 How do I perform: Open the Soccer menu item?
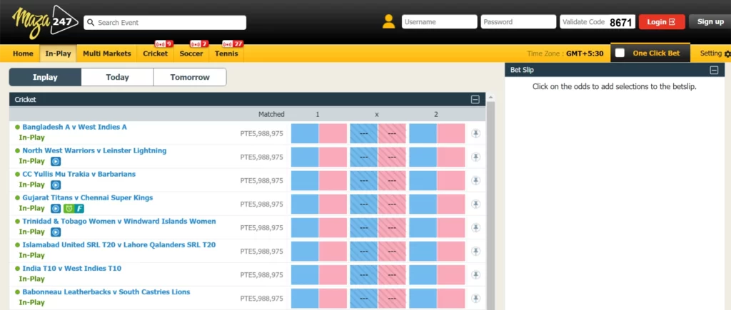click(191, 53)
